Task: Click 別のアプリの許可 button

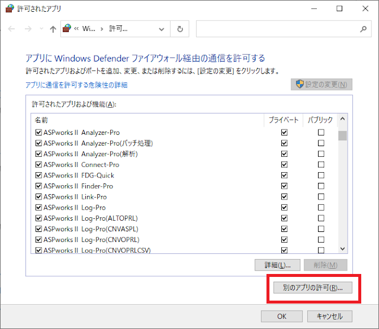Action: tap(313, 288)
